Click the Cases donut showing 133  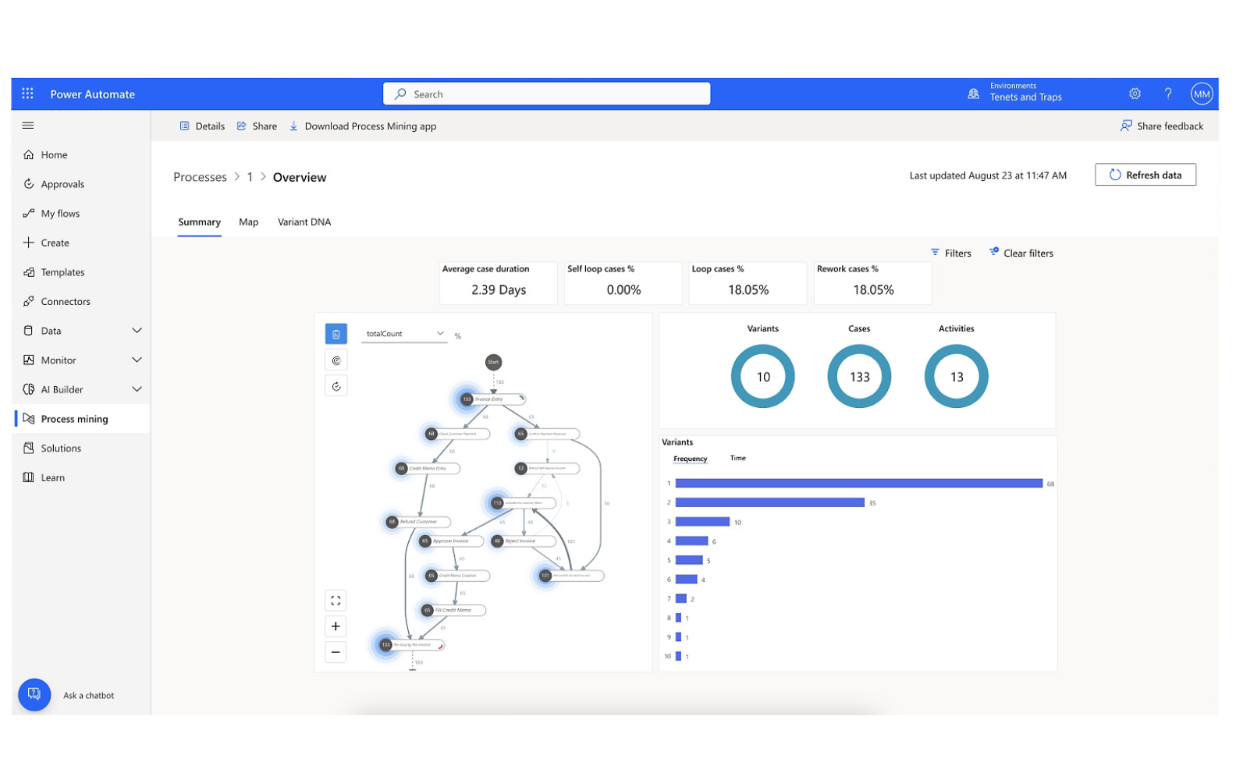tap(859, 377)
